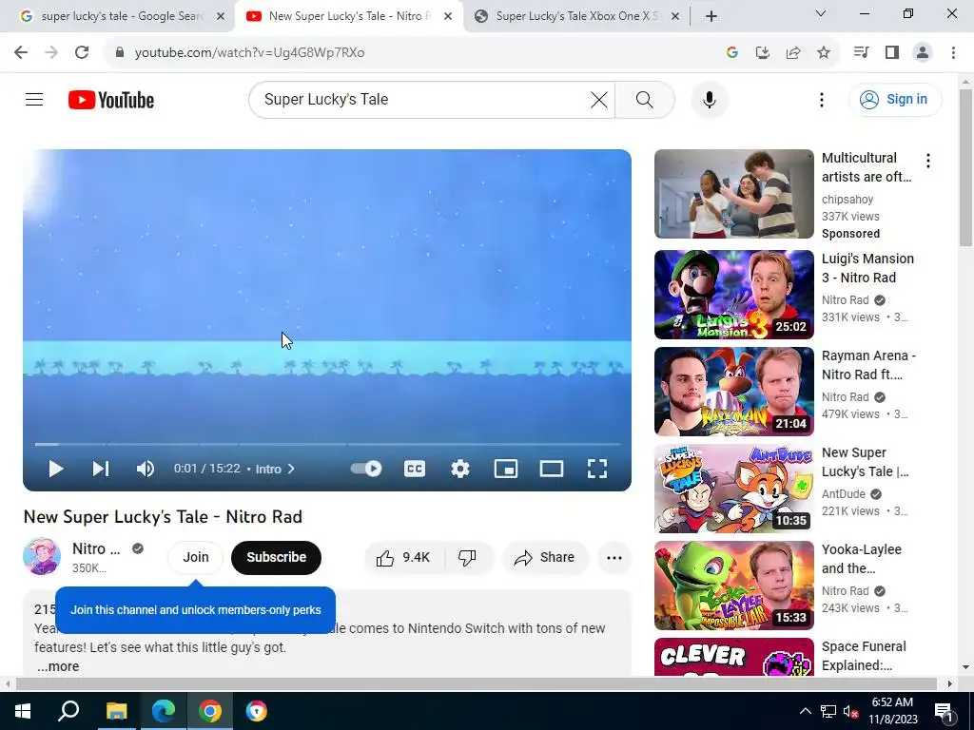Enter full screen mode
Viewport: 974px width, 730px height.
[597, 469]
